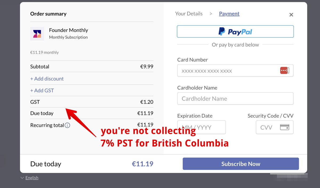320x188 pixels.
Task: Click the + Add discount link
Action: 47,79
